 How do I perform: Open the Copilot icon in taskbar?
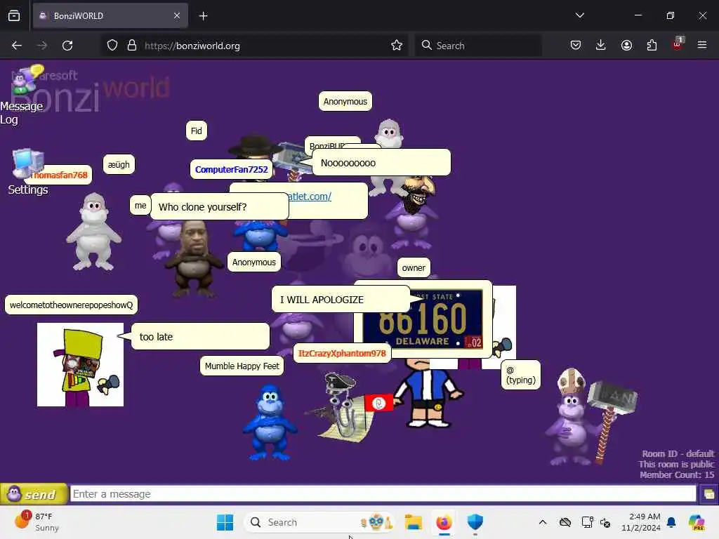(697, 522)
